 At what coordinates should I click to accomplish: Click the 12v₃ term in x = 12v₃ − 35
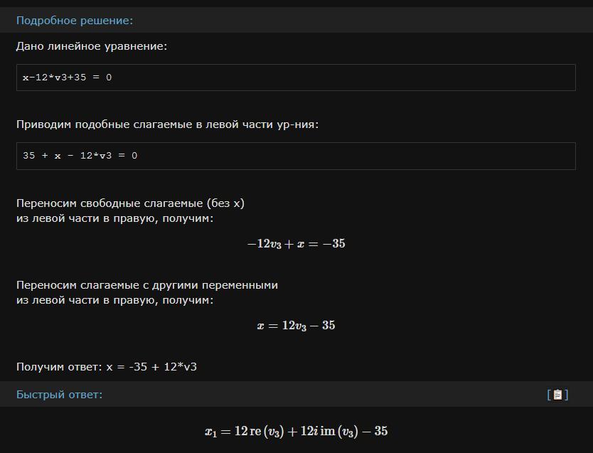294,326
